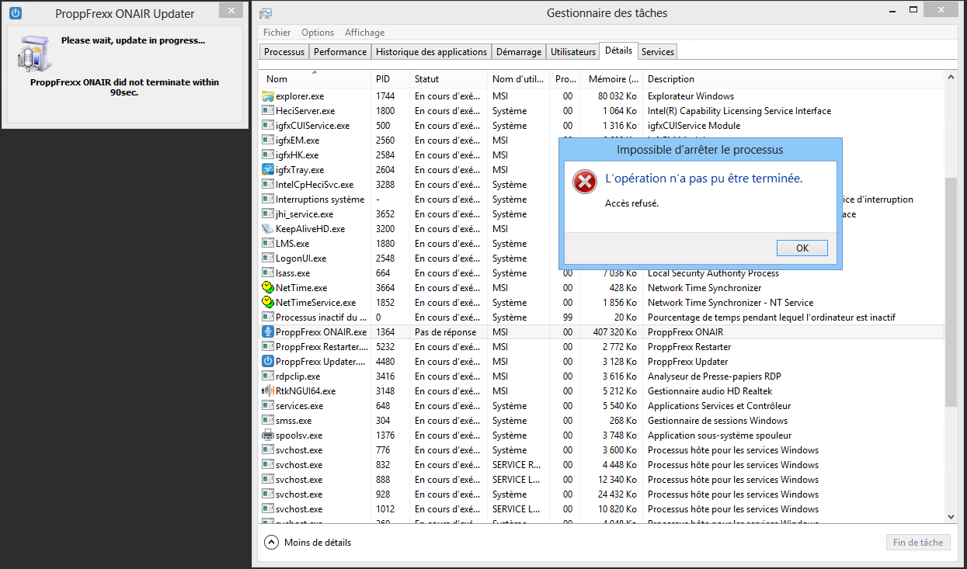Click the scrollbar down arrow
Image resolution: width=967 pixels, height=569 pixels.
click(951, 516)
